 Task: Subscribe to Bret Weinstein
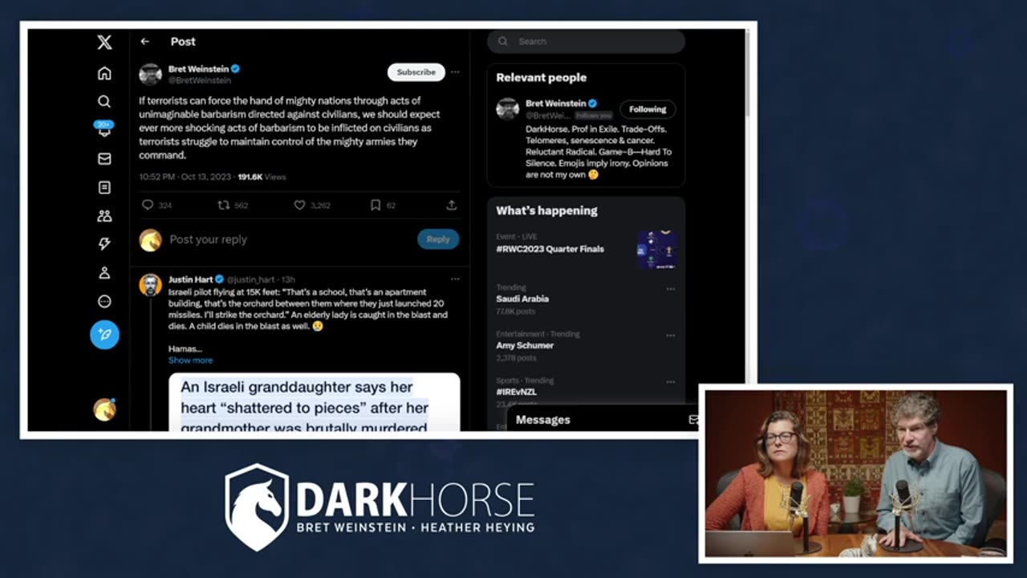pyautogui.click(x=416, y=72)
